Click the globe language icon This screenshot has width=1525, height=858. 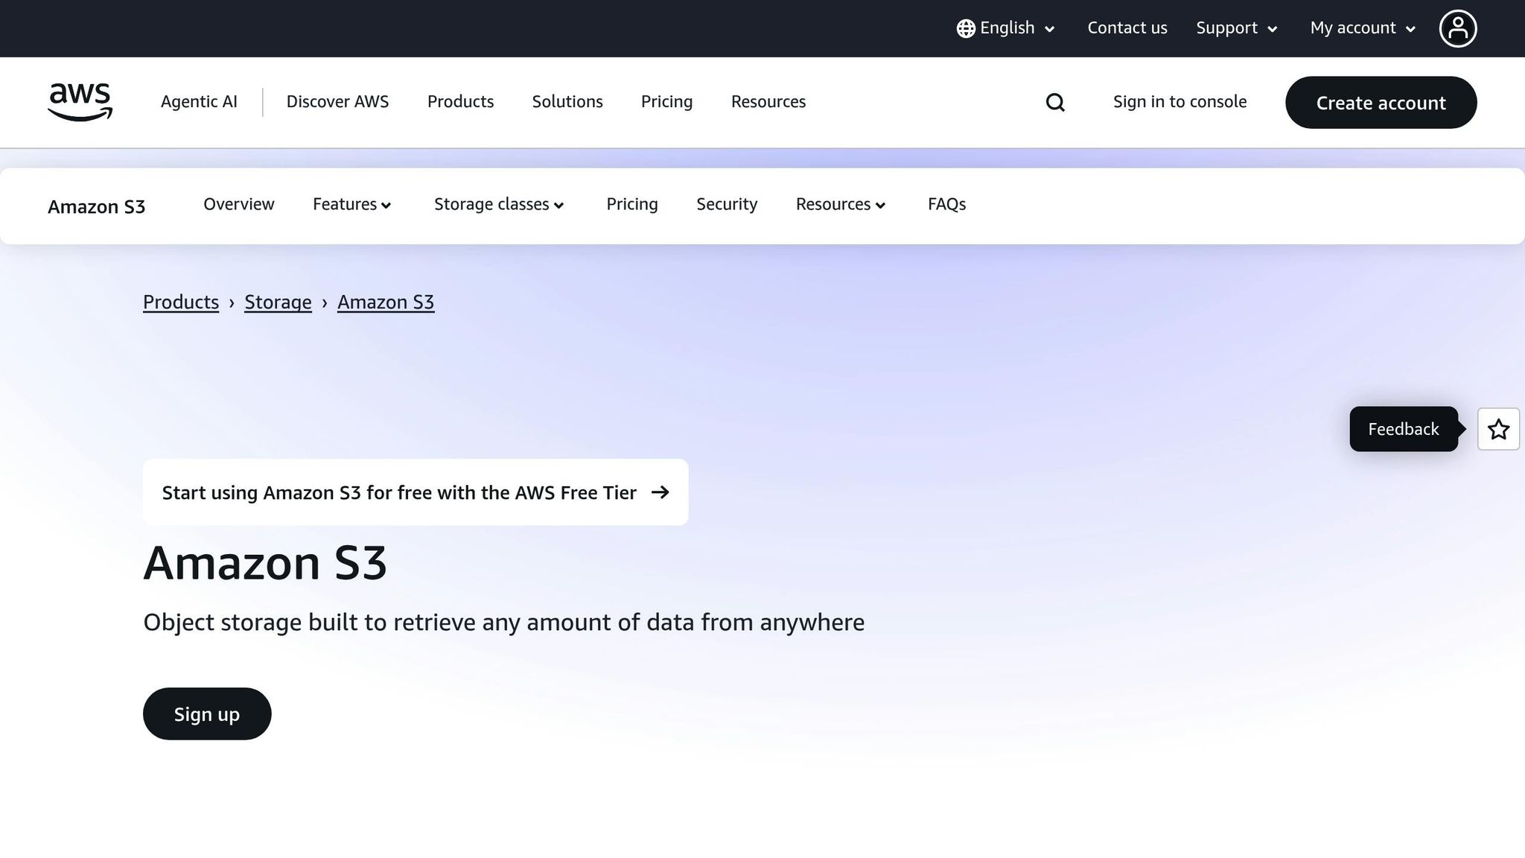966,28
